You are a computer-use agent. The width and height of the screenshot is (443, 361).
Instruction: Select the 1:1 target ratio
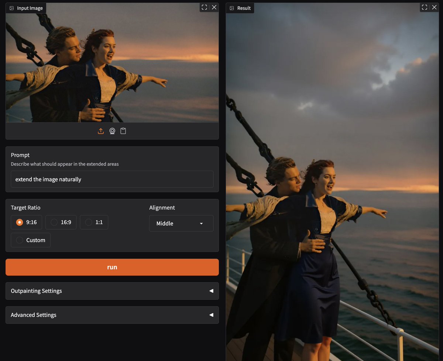tap(94, 222)
